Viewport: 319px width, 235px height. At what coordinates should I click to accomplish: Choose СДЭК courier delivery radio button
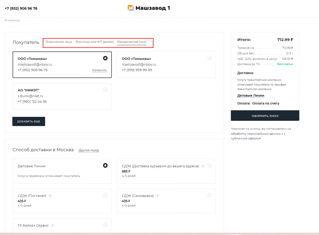(209, 165)
